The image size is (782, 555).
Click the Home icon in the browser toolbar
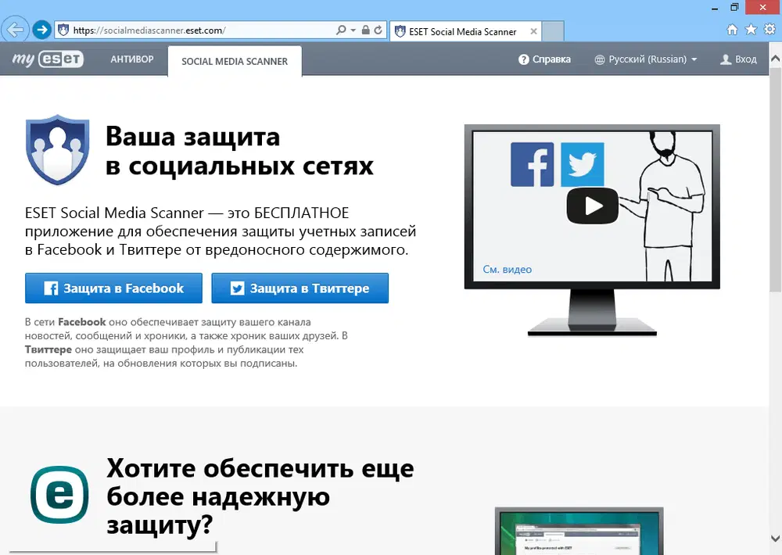[732, 30]
